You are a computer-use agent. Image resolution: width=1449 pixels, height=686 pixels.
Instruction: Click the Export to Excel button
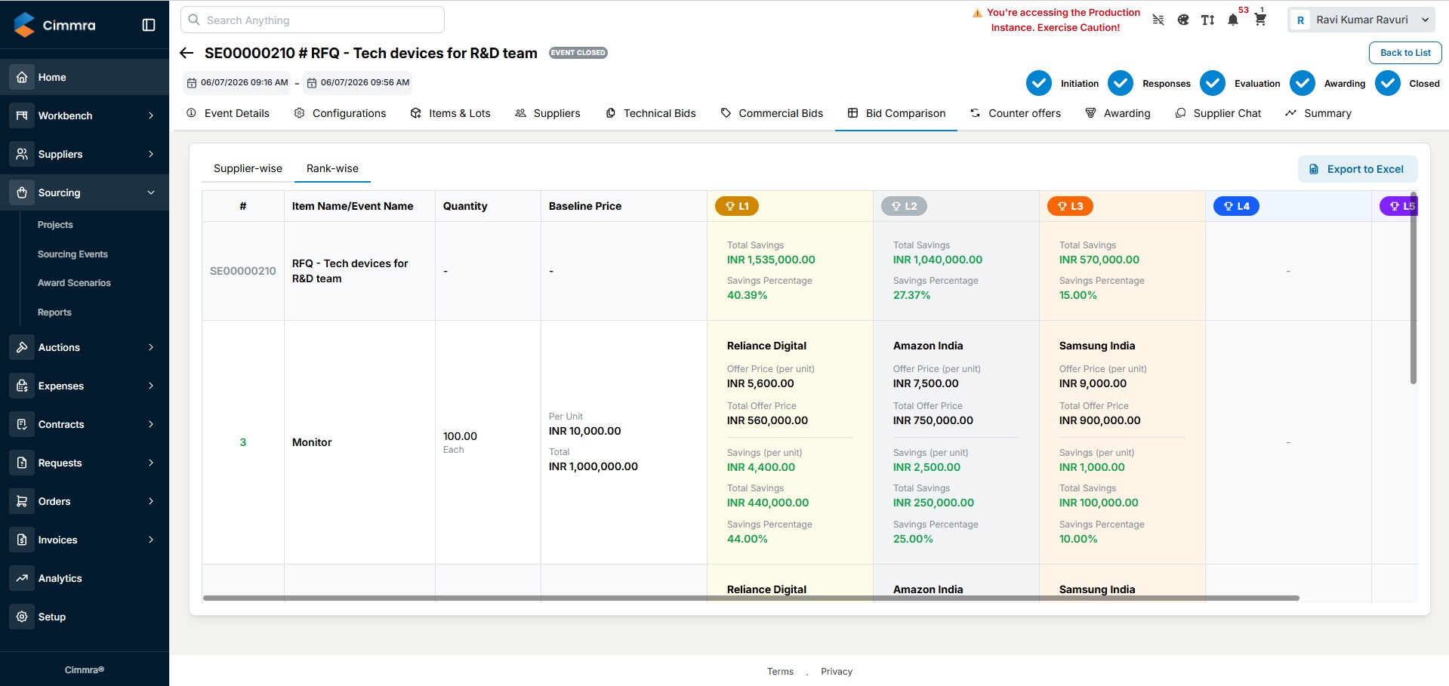click(x=1357, y=169)
